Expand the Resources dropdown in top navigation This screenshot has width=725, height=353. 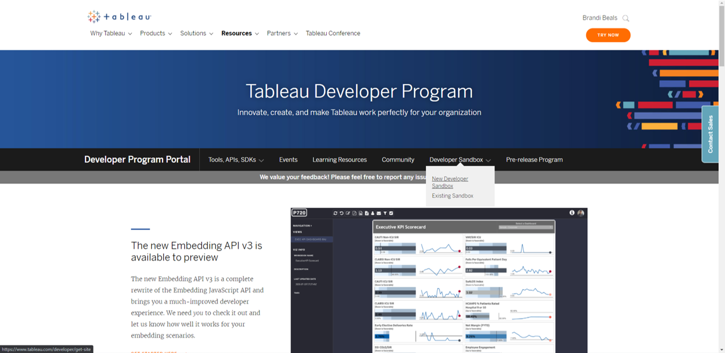237,33
